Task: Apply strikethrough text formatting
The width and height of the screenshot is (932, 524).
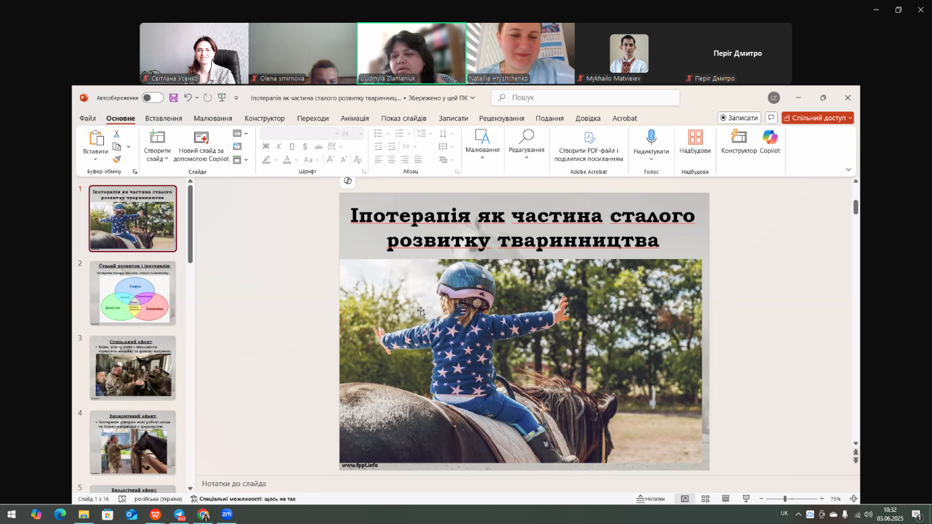Action: tap(318, 146)
